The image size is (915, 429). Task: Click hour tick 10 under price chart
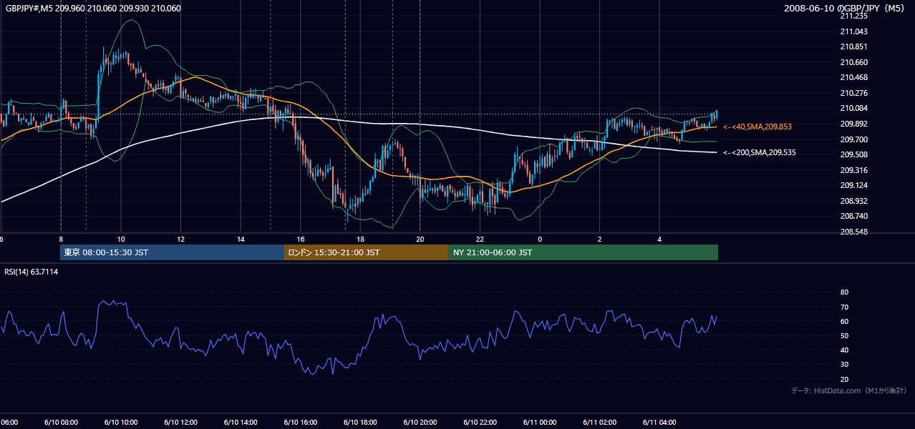(x=121, y=240)
